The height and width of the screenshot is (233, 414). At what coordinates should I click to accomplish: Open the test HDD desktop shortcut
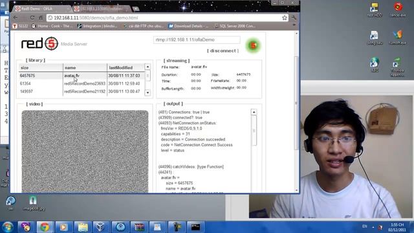pos(375,10)
